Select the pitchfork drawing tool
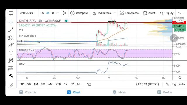This screenshot has height=105, width=187. click(x=11, y=38)
